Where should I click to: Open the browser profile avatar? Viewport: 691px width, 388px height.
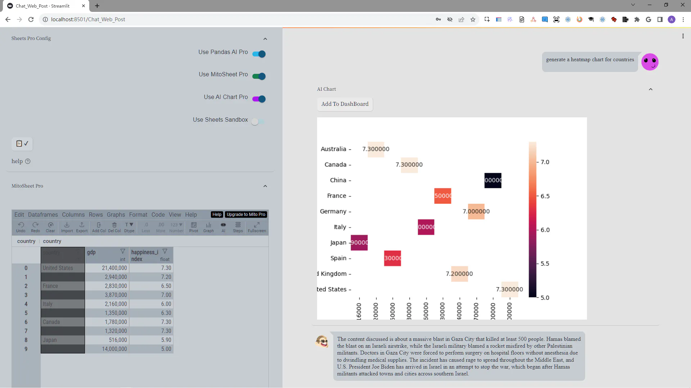tap(672, 19)
